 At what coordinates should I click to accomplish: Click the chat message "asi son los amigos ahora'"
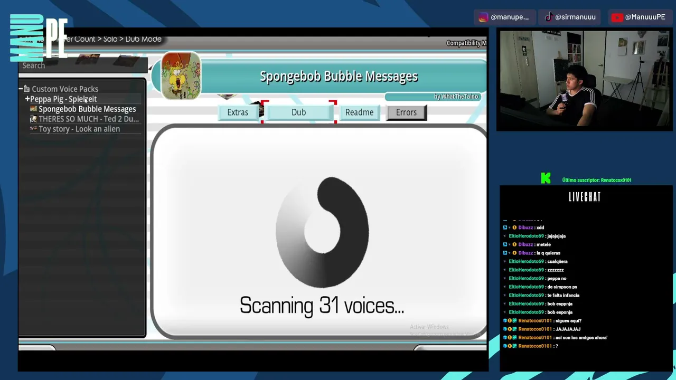click(x=581, y=337)
